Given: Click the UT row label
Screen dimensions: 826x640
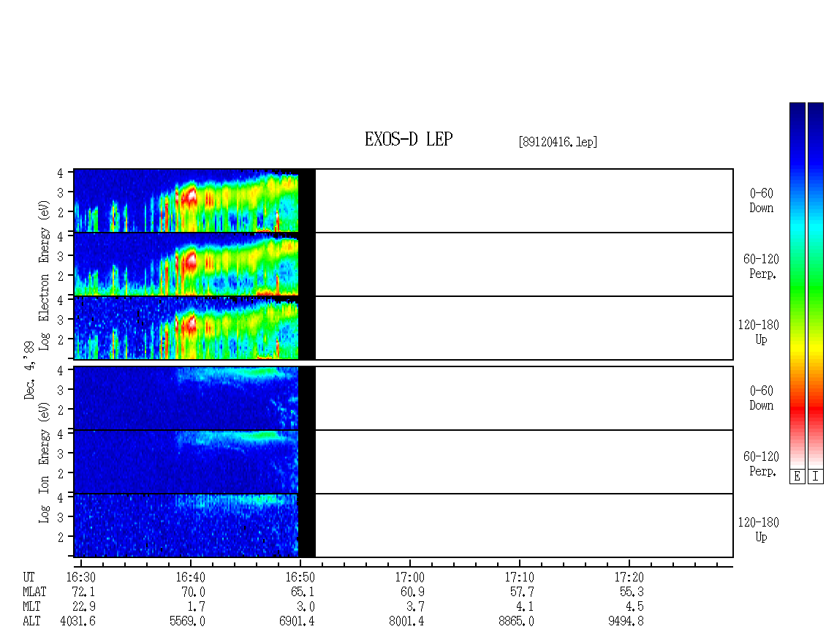Looking at the screenshot, I should point(29,577).
